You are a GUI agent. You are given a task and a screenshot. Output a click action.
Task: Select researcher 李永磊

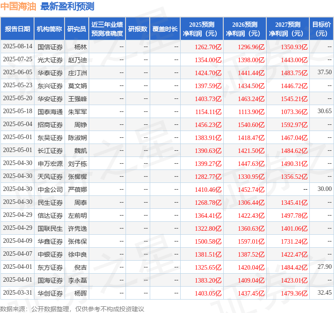(x=78, y=280)
